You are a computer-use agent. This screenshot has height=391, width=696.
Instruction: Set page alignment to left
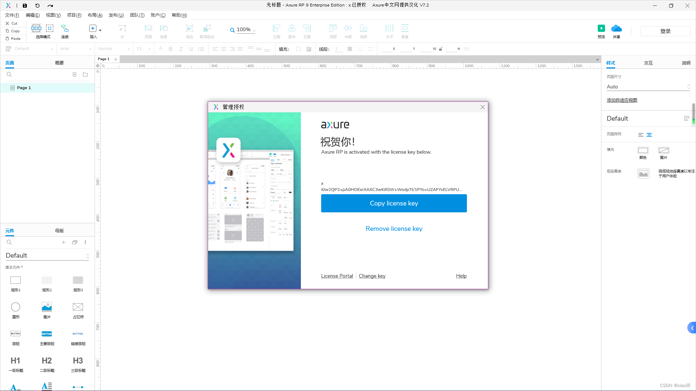641,135
